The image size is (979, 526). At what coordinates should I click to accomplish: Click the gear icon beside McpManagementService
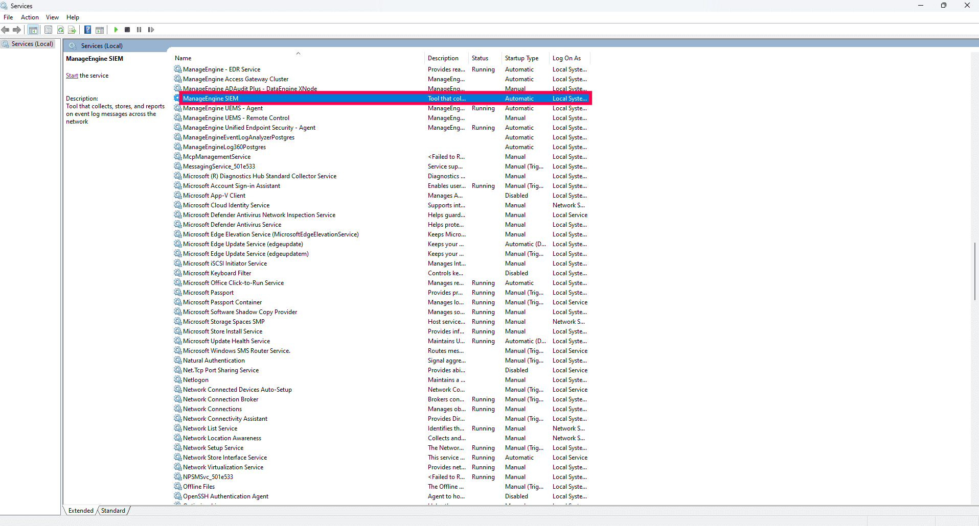point(178,156)
